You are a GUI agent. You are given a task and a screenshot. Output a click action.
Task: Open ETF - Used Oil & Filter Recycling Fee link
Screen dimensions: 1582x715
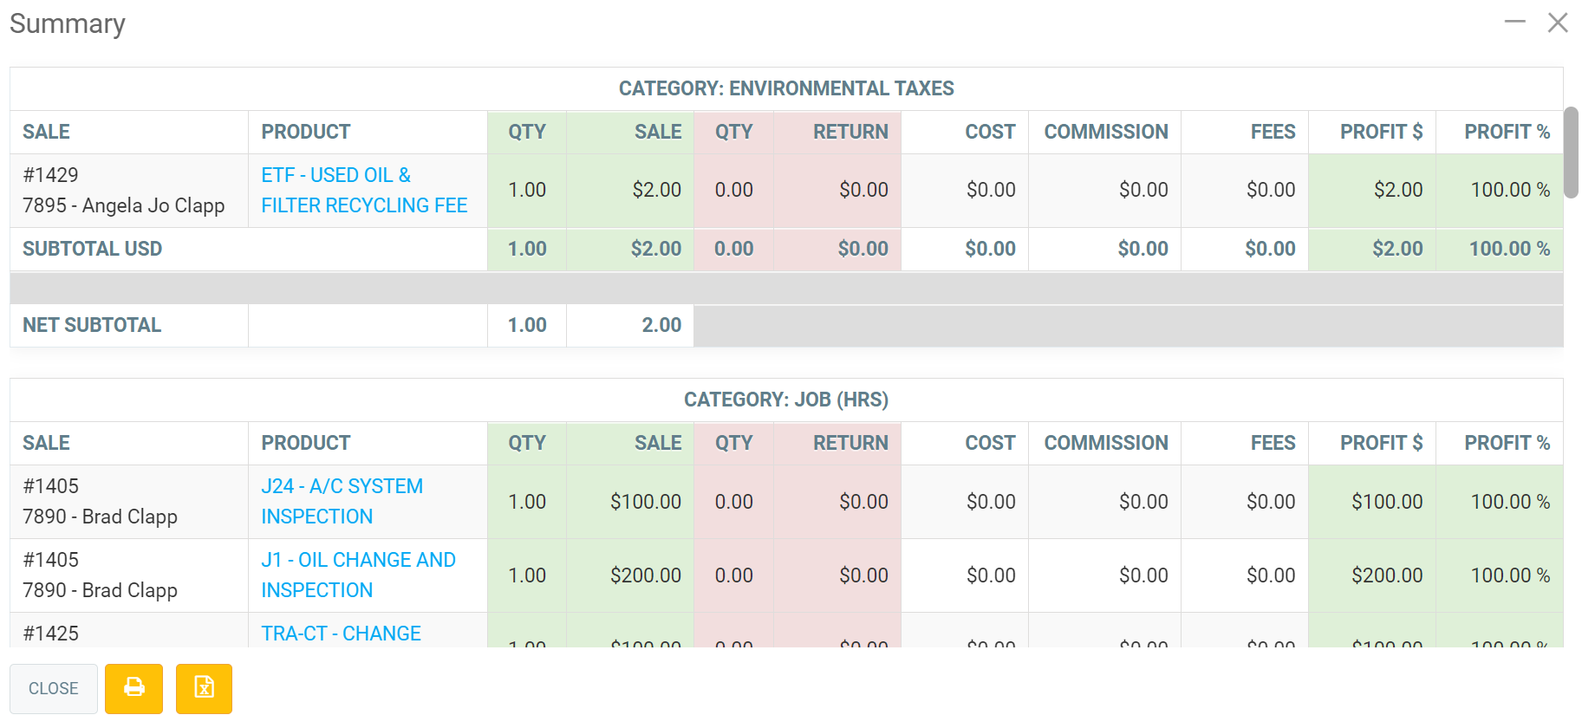[363, 190]
